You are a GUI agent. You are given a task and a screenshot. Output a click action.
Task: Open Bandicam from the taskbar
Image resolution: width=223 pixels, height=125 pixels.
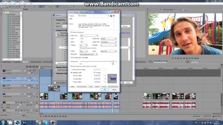click(53, 123)
